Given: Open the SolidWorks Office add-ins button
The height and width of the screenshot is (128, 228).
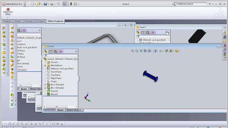Looking at the screenshot, I should [x=8, y=12].
